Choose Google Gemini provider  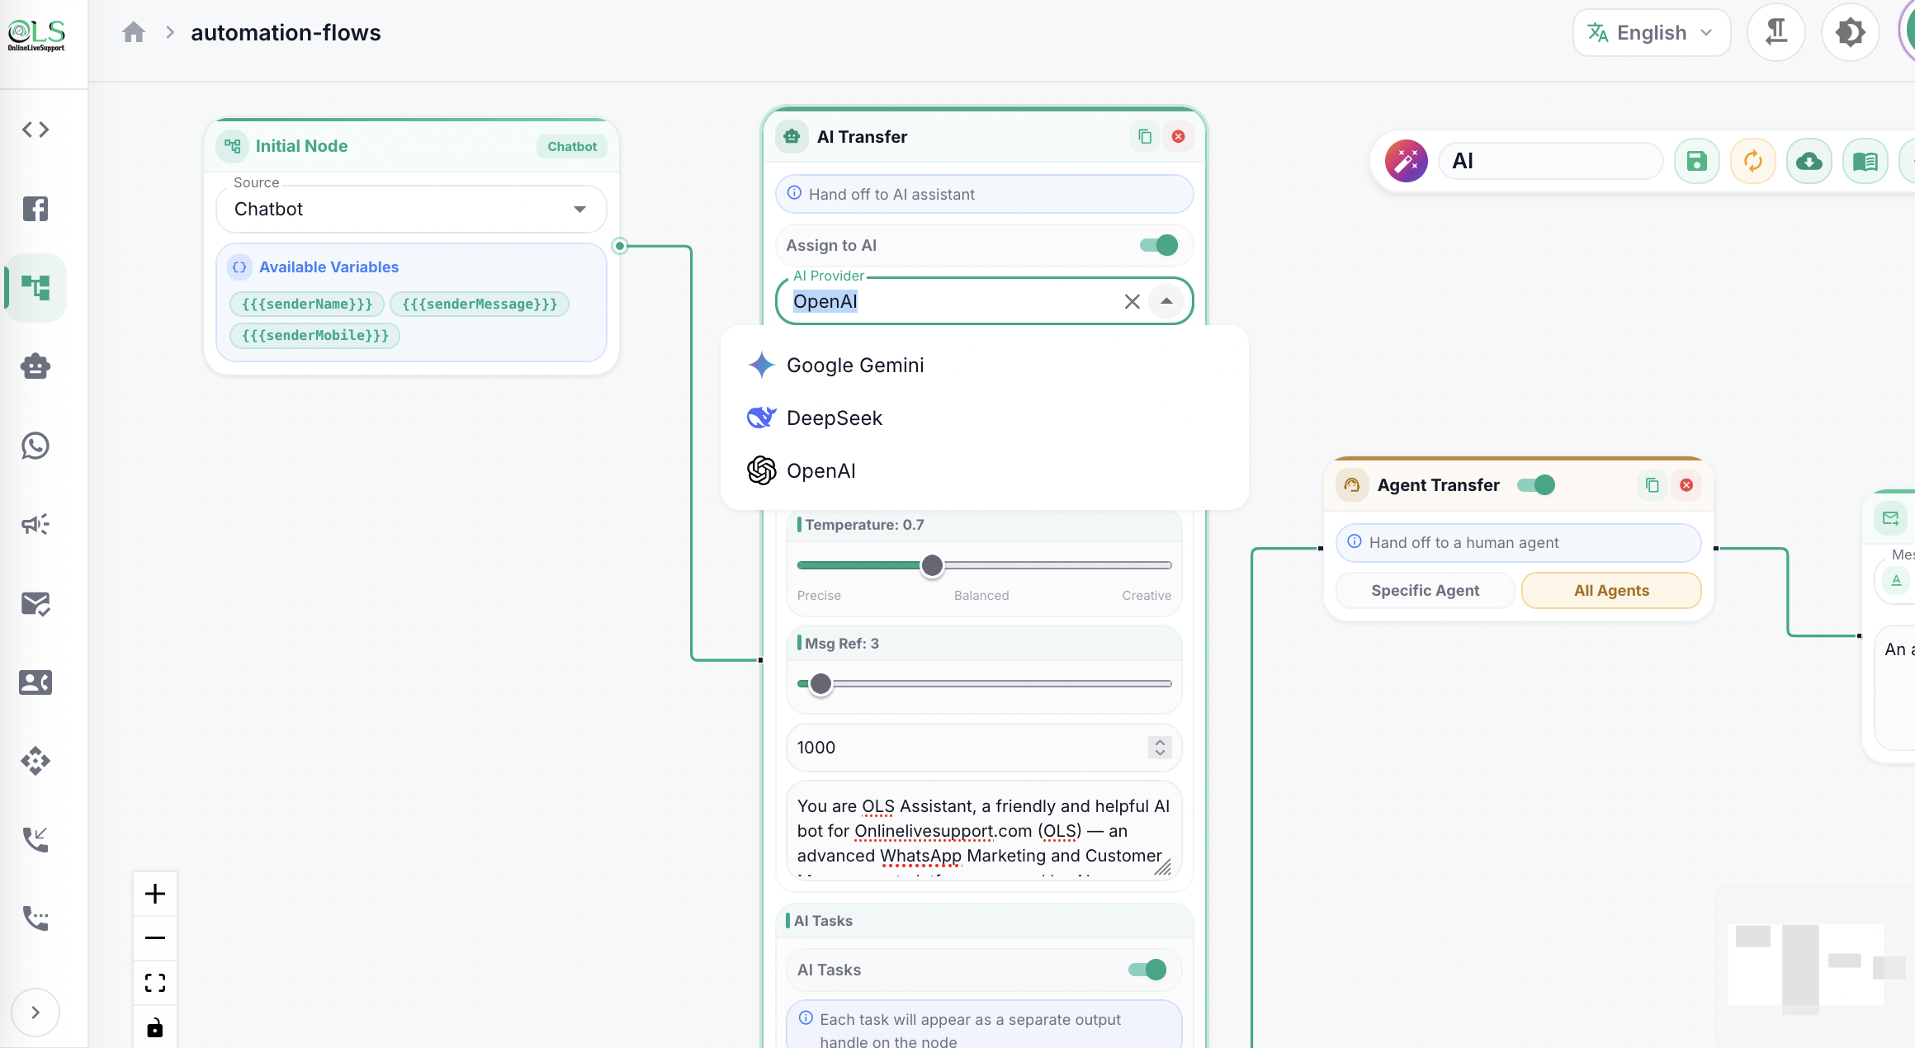click(x=984, y=365)
